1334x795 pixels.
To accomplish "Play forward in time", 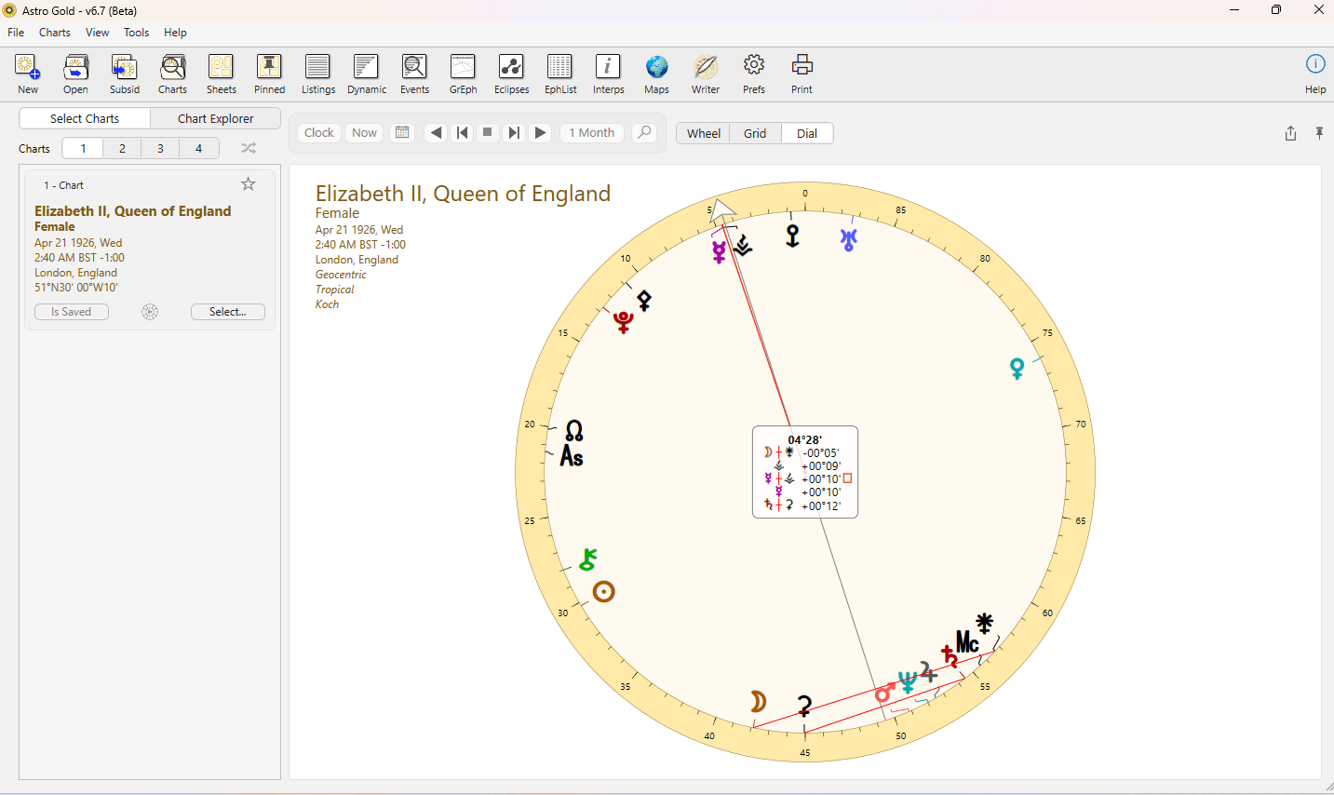I will click(540, 132).
